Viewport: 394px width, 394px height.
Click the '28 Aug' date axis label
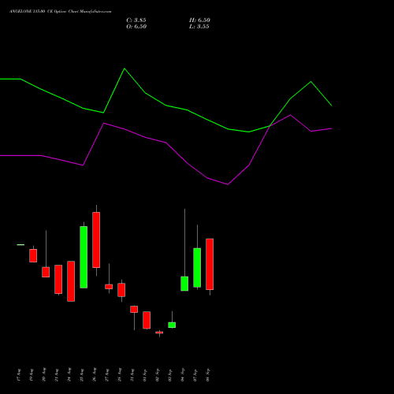(x=120, y=374)
